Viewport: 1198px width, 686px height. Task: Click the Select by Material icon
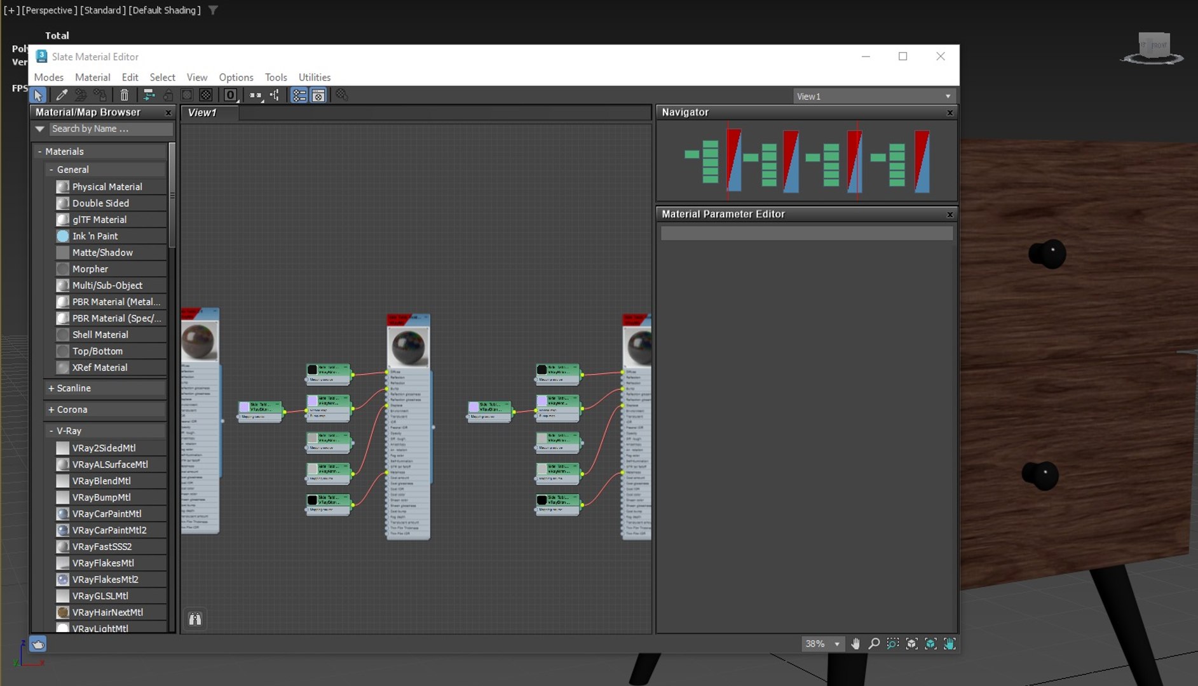pos(342,95)
